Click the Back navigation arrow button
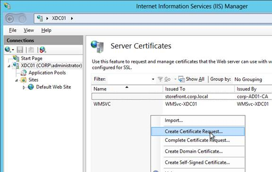Screen dimensions: 272x172 click(x=10, y=19)
